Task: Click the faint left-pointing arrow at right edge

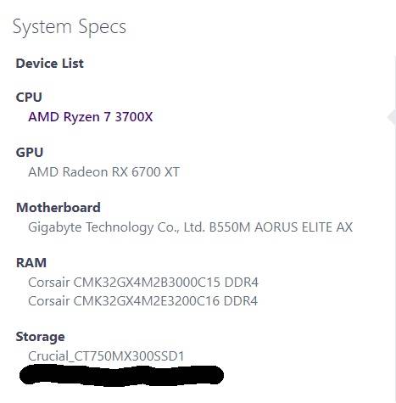Action: 392,117
